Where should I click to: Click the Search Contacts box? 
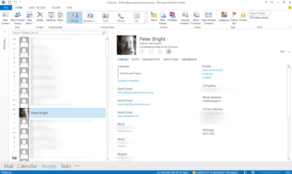click(x=60, y=32)
